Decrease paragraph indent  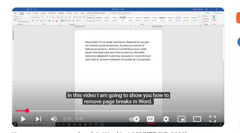74,17
